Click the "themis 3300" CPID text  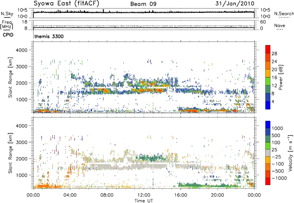pyautogui.click(x=49, y=36)
